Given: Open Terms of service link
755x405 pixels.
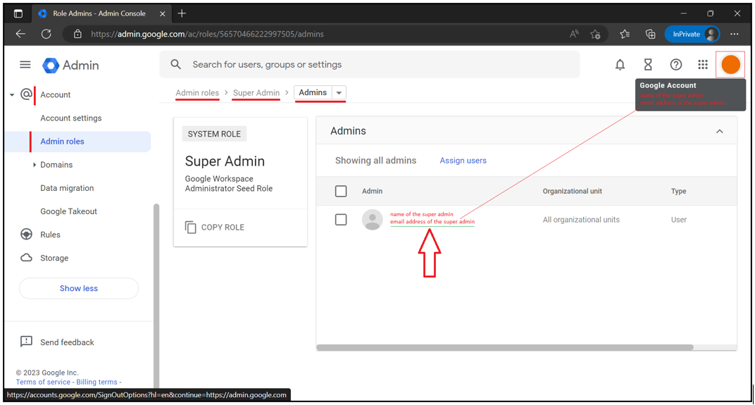Looking at the screenshot, I should tap(43, 382).
